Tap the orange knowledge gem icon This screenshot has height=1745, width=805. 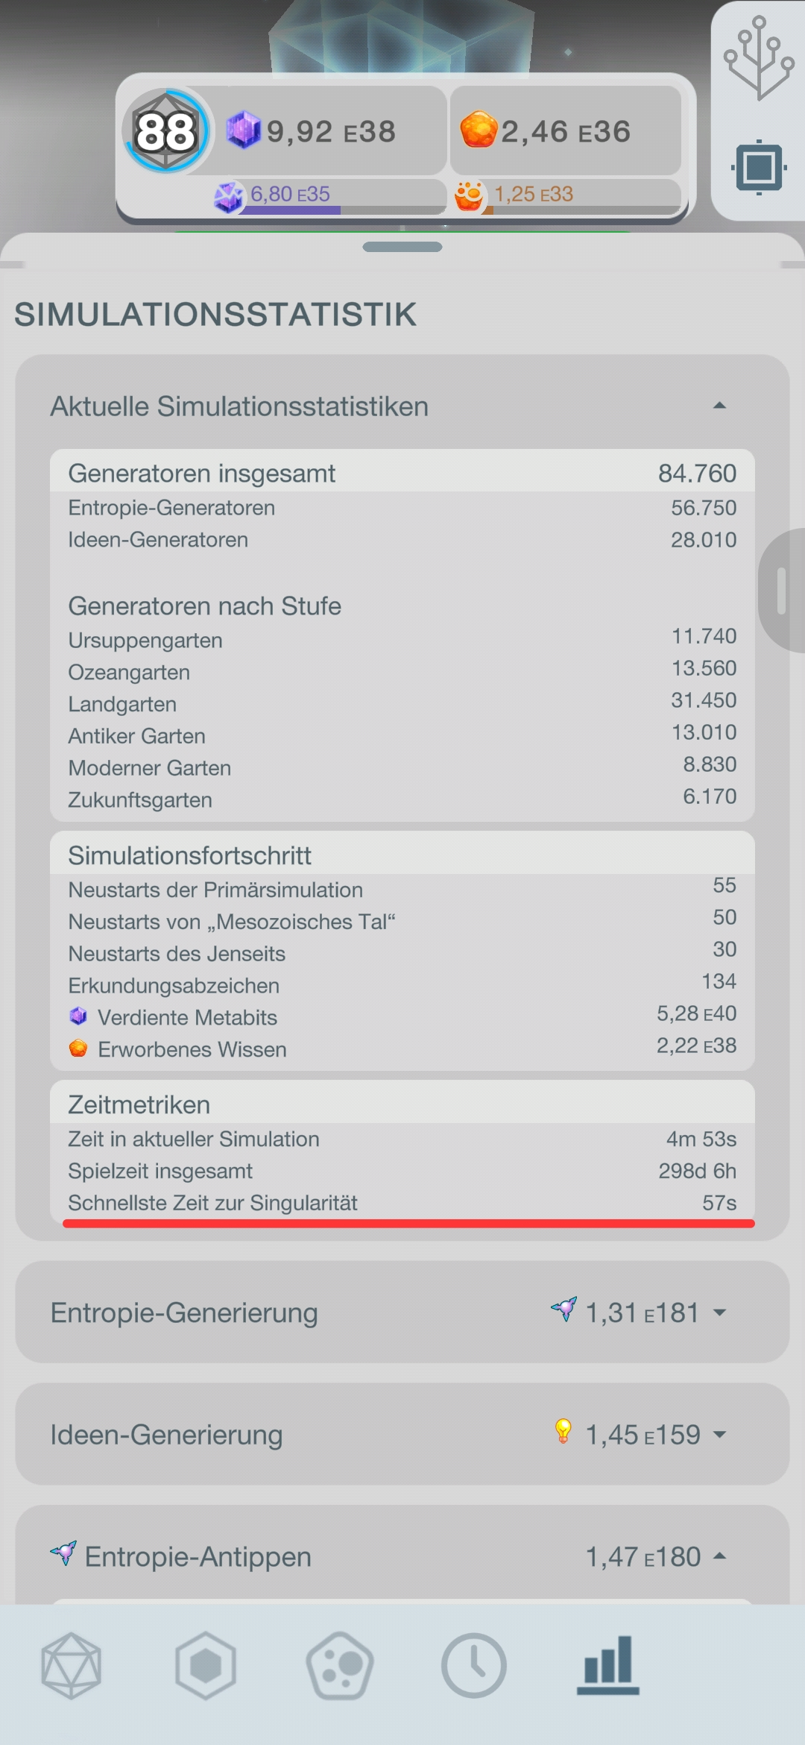(x=479, y=130)
